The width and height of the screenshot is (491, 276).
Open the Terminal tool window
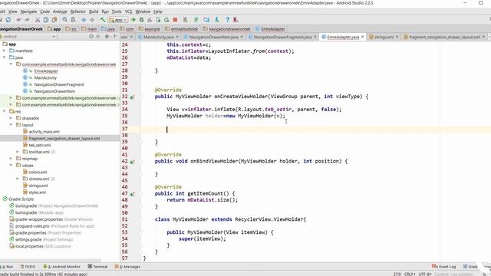point(97,267)
